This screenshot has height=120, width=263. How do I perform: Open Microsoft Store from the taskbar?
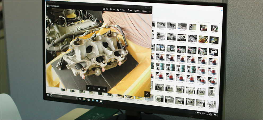click(89, 100)
